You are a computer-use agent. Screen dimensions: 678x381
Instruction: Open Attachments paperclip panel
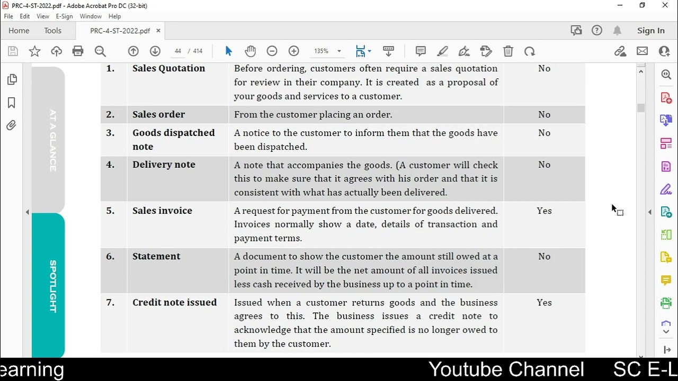click(12, 125)
